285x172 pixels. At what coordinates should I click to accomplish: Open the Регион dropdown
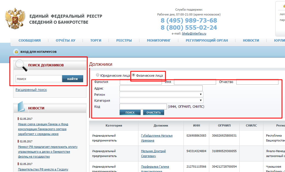click(161, 94)
